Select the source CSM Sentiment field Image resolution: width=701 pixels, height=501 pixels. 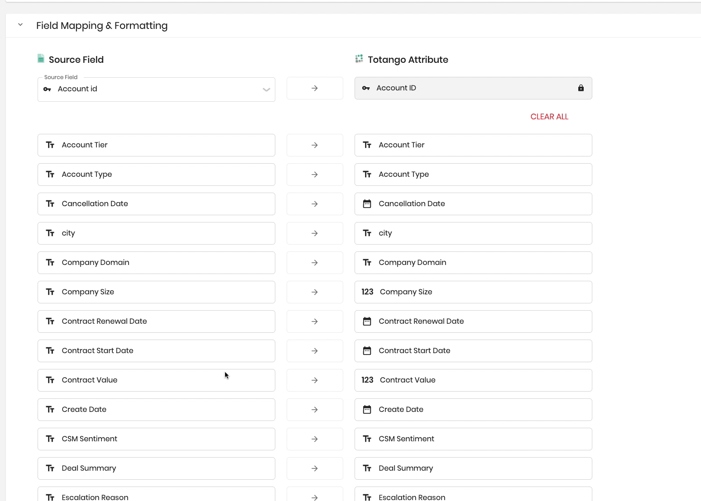pos(156,439)
